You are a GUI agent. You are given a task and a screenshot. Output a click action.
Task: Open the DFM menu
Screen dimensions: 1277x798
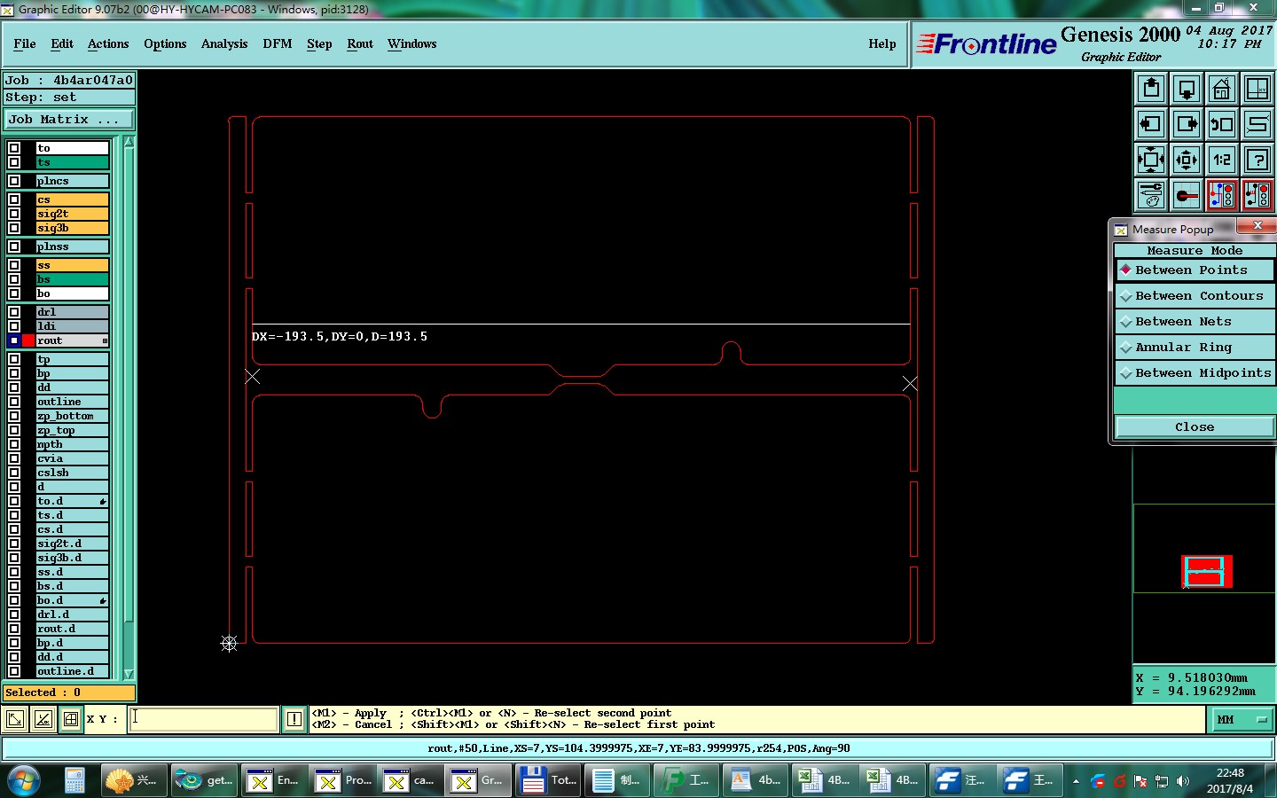(x=278, y=43)
